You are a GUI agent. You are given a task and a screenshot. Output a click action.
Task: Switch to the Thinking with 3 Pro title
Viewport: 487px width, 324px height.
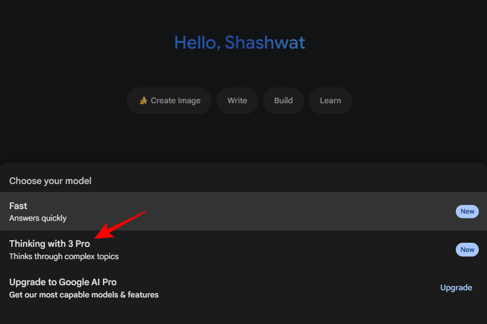(x=50, y=244)
